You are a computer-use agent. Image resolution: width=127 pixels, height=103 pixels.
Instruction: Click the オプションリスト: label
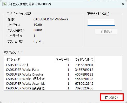coord(13,52)
